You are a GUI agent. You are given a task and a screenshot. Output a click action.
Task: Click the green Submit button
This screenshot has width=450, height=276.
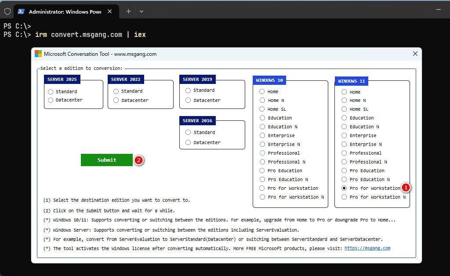tap(107, 160)
